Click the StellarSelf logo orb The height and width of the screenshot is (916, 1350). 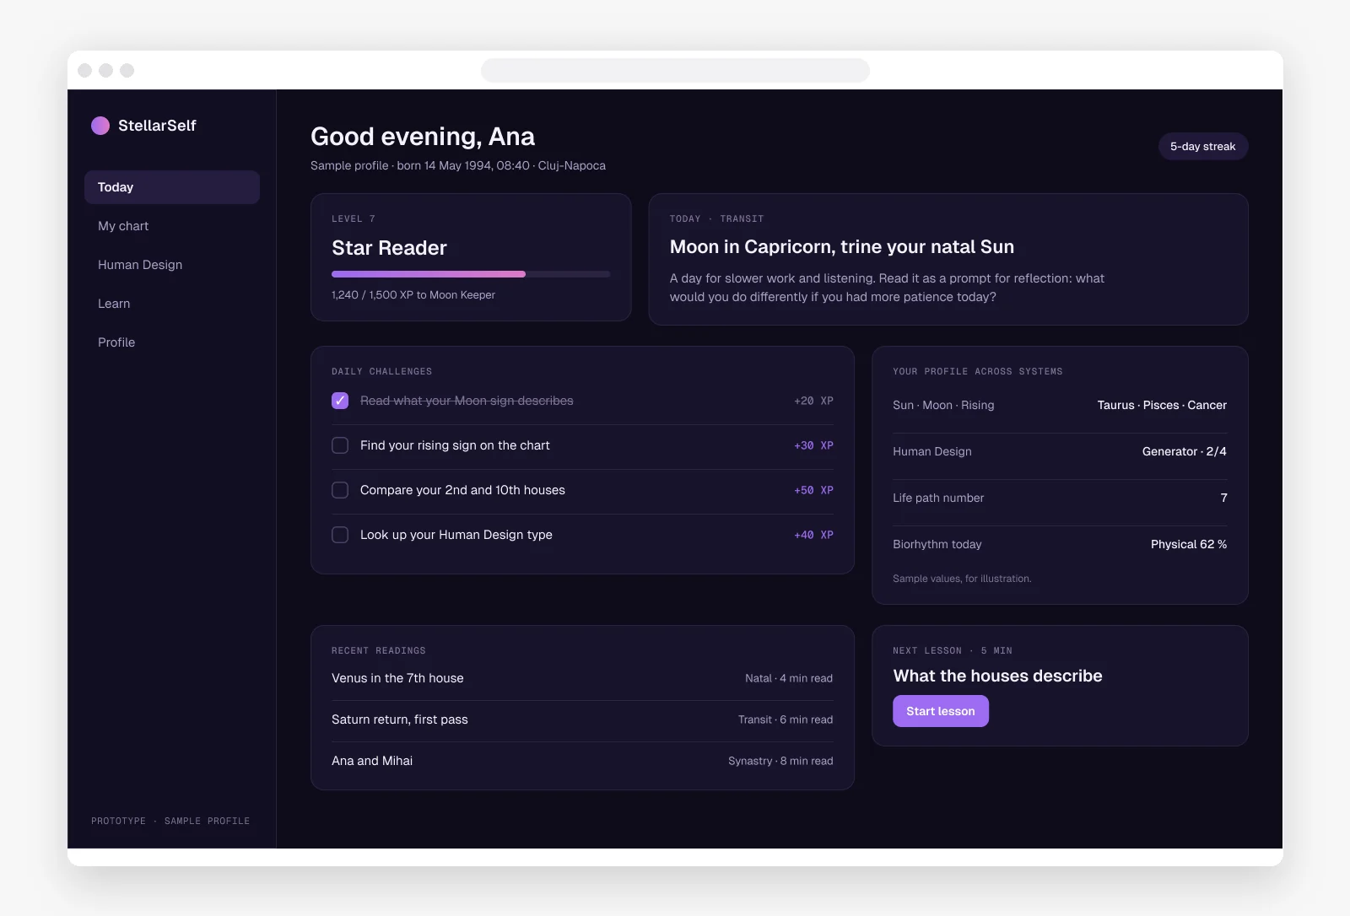100,126
